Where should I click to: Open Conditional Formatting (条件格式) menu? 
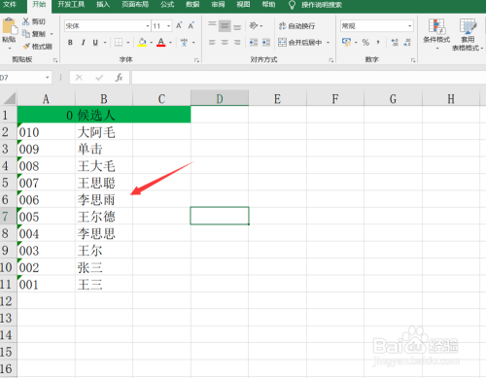[x=436, y=34]
